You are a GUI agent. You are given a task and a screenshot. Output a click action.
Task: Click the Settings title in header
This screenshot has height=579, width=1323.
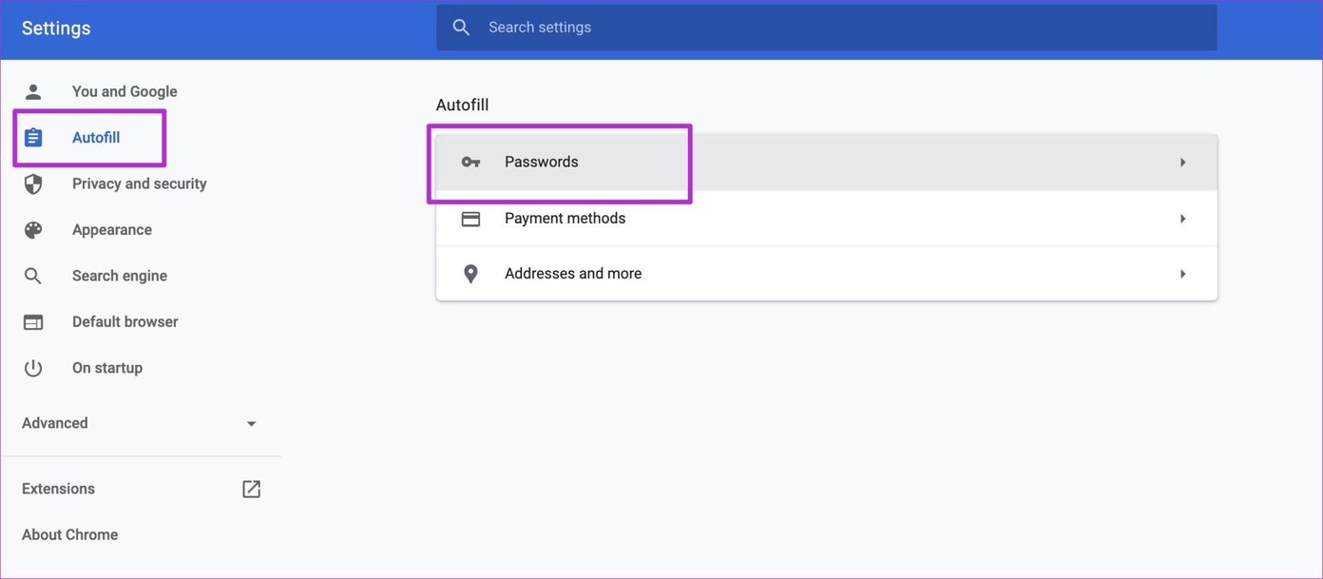pos(56,29)
